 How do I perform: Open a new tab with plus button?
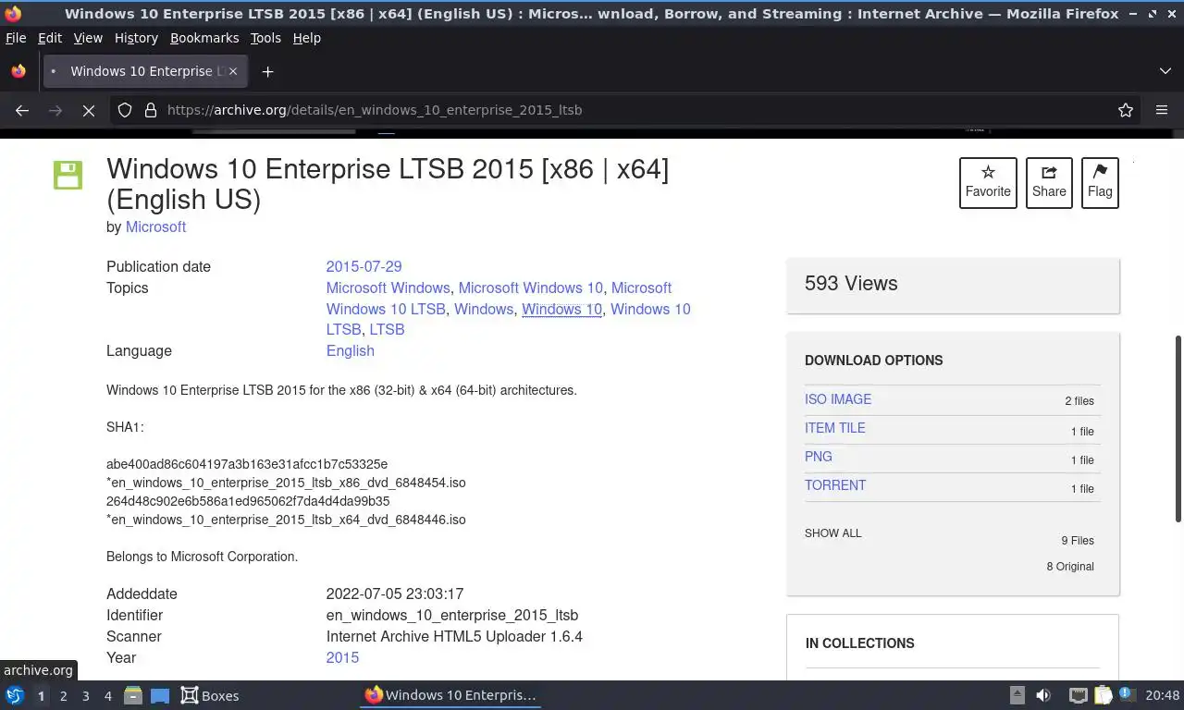[267, 71]
